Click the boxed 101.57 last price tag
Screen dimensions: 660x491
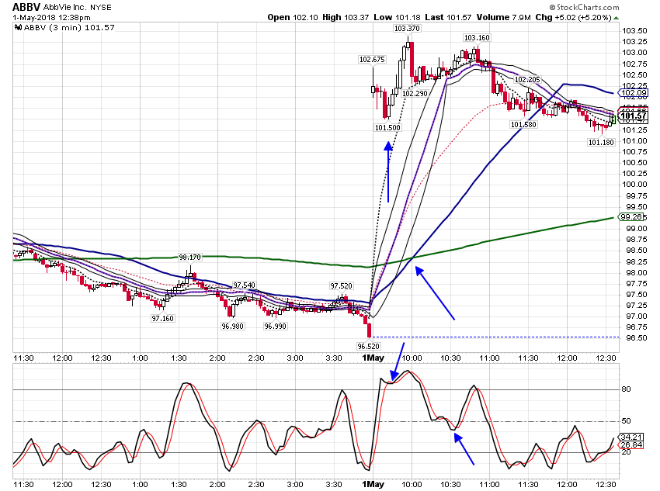point(633,116)
